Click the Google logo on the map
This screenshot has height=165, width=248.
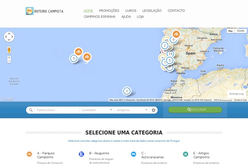[7, 99]
